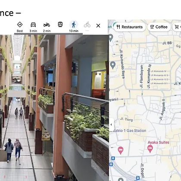Select the cycling travel mode

[x=87, y=25]
